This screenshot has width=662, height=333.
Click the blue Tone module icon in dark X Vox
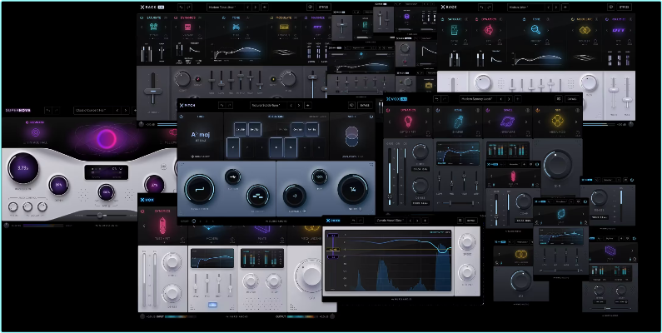pos(458,122)
